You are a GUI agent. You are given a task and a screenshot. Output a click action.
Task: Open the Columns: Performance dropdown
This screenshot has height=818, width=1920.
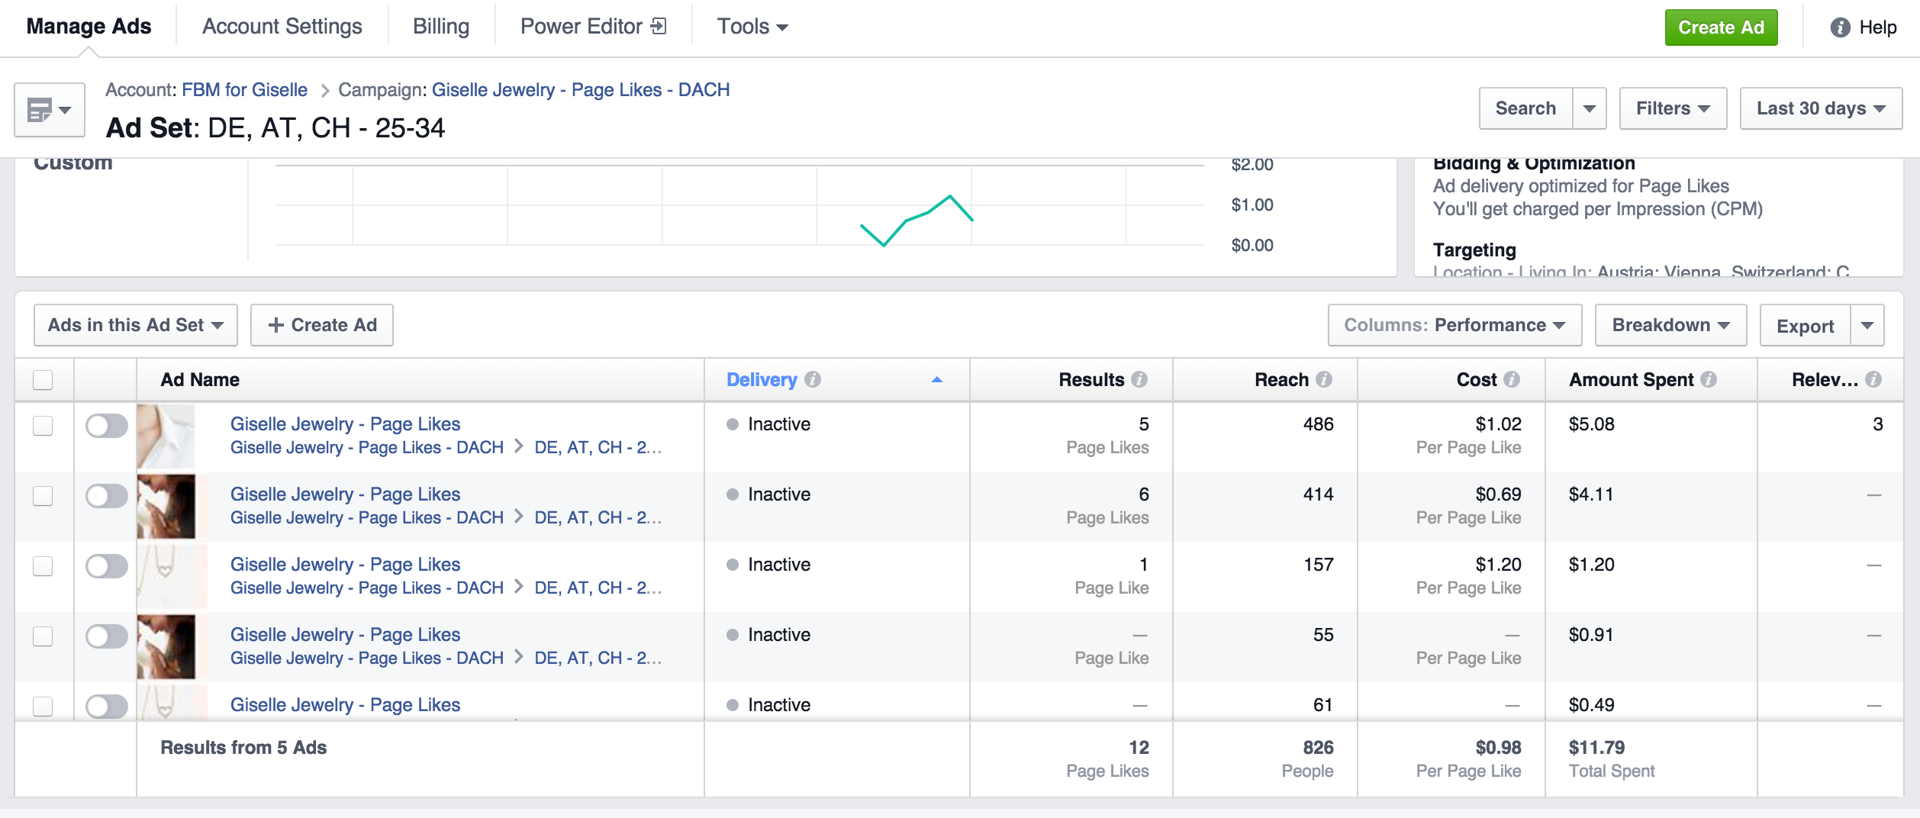1454,325
